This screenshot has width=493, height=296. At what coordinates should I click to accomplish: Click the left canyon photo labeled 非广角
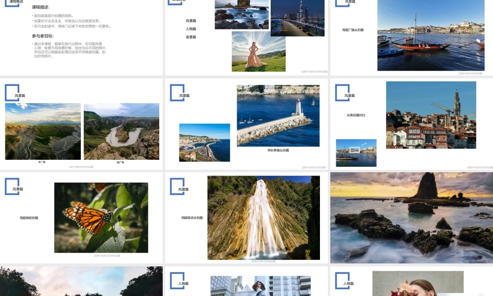tap(43, 131)
